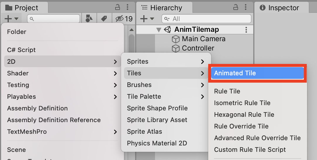
Task: Toggle the Hierarchy panel lock icon
Action: [235, 7]
